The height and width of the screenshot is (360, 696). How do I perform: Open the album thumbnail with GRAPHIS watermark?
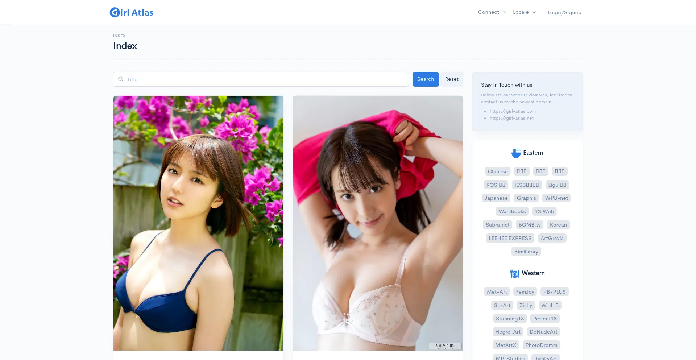pos(378,223)
